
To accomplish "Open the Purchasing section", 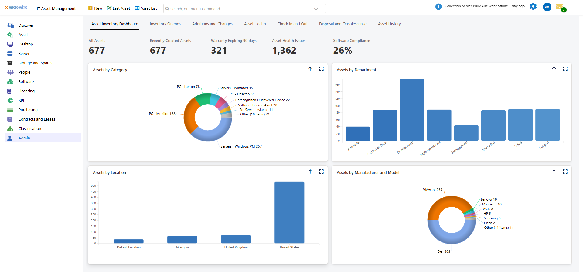I will (x=28, y=110).
